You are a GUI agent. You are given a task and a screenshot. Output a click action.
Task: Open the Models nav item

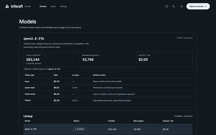point(43,6)
